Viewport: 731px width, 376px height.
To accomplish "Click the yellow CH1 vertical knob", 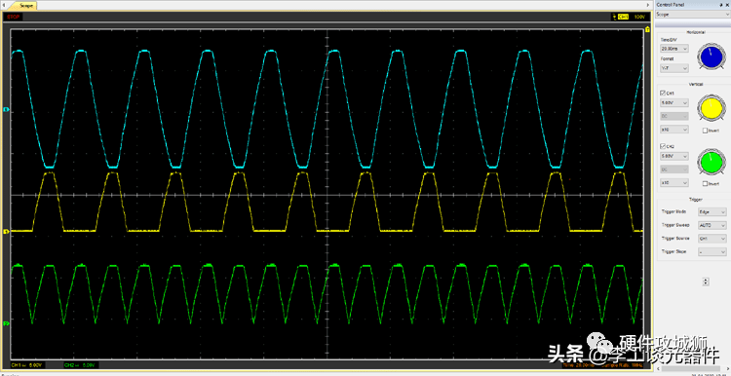I will click(x=711, y=107).
